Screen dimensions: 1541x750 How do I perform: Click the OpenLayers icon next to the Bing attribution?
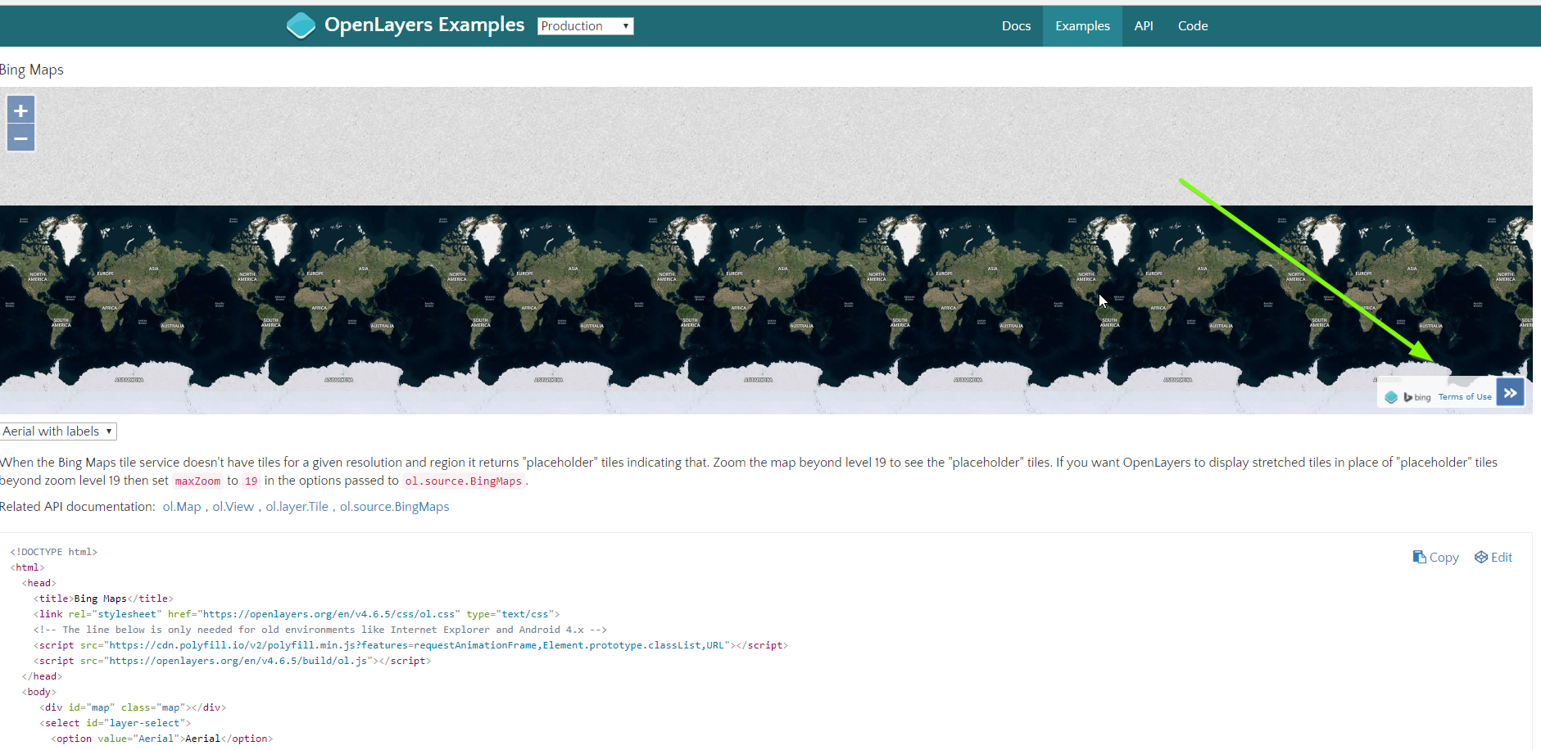(x=1390, y=396)
